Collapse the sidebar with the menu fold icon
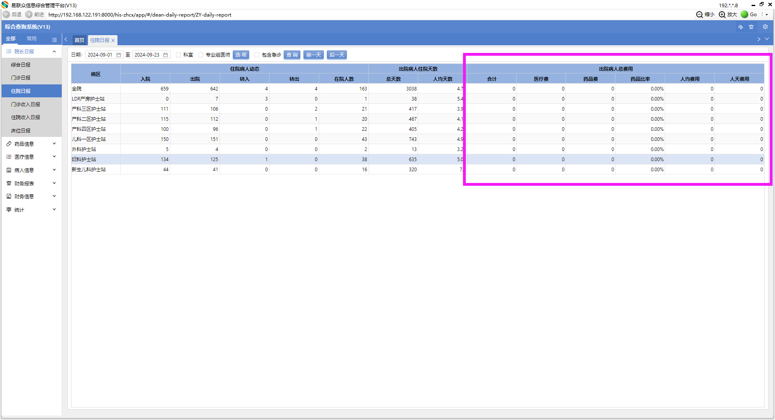775x420 pixels. [x=54, y=40]
